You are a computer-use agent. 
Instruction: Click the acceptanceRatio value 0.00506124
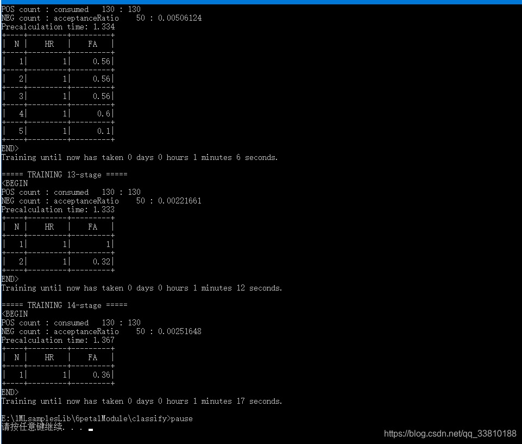pos(180,18)
